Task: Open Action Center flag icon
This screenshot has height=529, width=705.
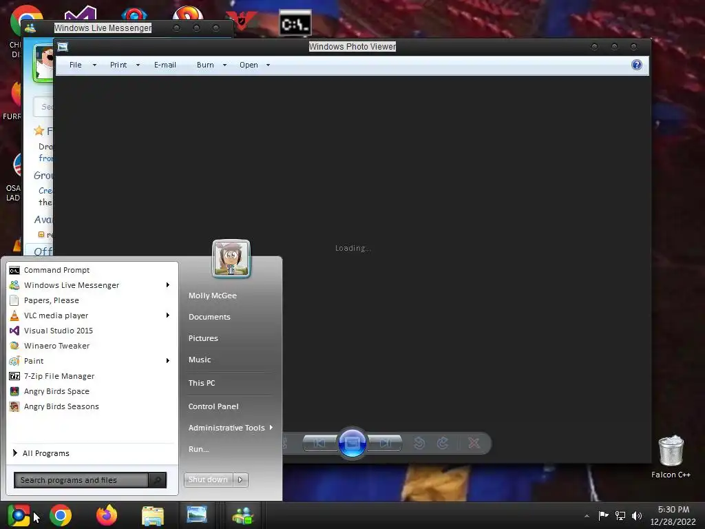Action: click(x=603, y=515)
